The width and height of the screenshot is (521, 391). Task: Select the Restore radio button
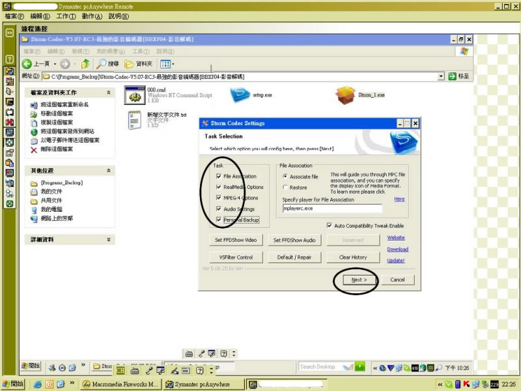tap(285, 187)
